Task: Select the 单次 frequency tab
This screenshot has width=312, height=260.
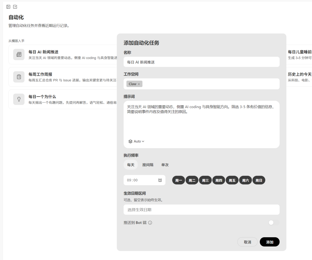Action: pyautogui.click(x=165, y=165)
